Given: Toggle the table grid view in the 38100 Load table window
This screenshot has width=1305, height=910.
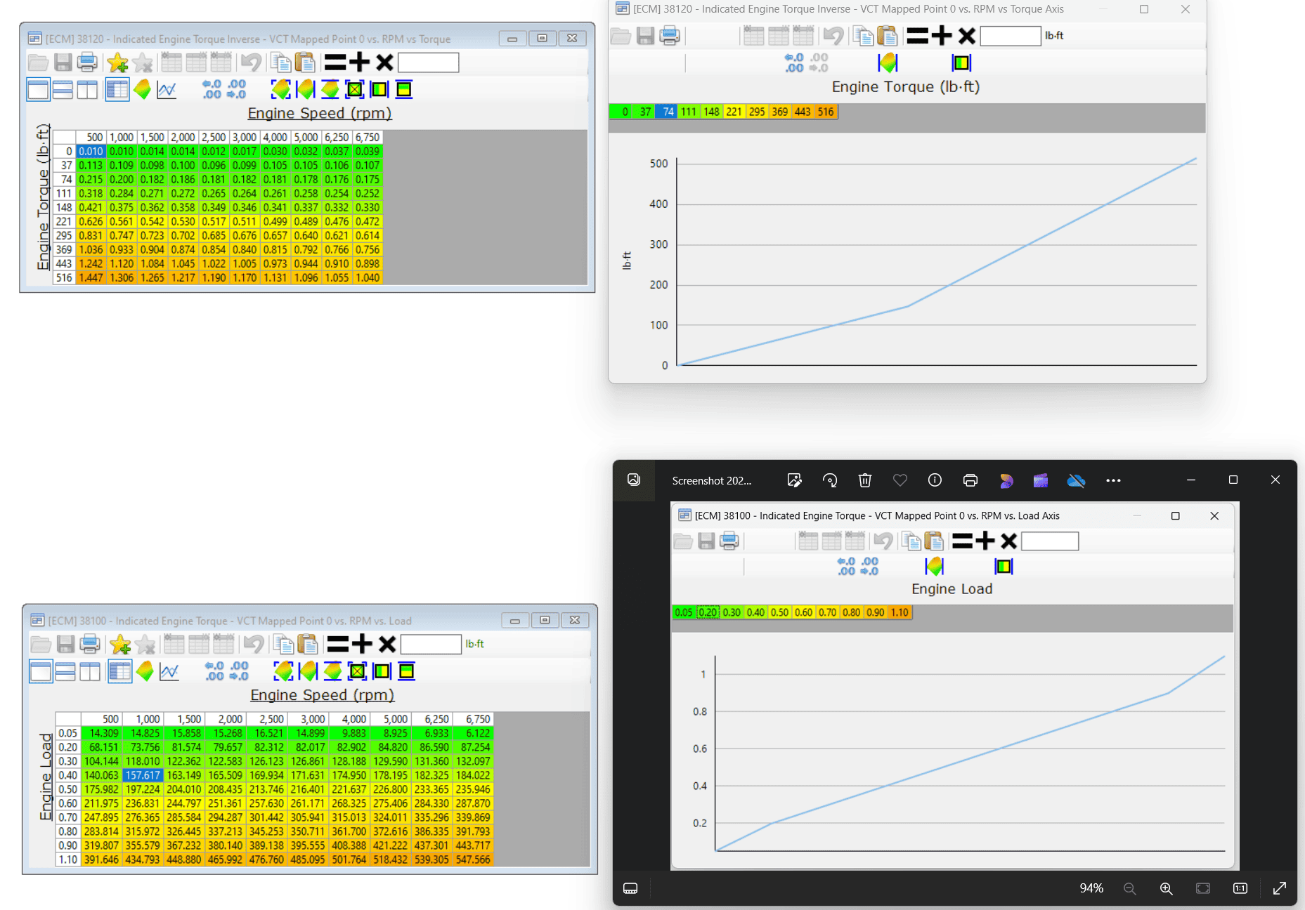Looking at the screenshot, I should [119, 671].
